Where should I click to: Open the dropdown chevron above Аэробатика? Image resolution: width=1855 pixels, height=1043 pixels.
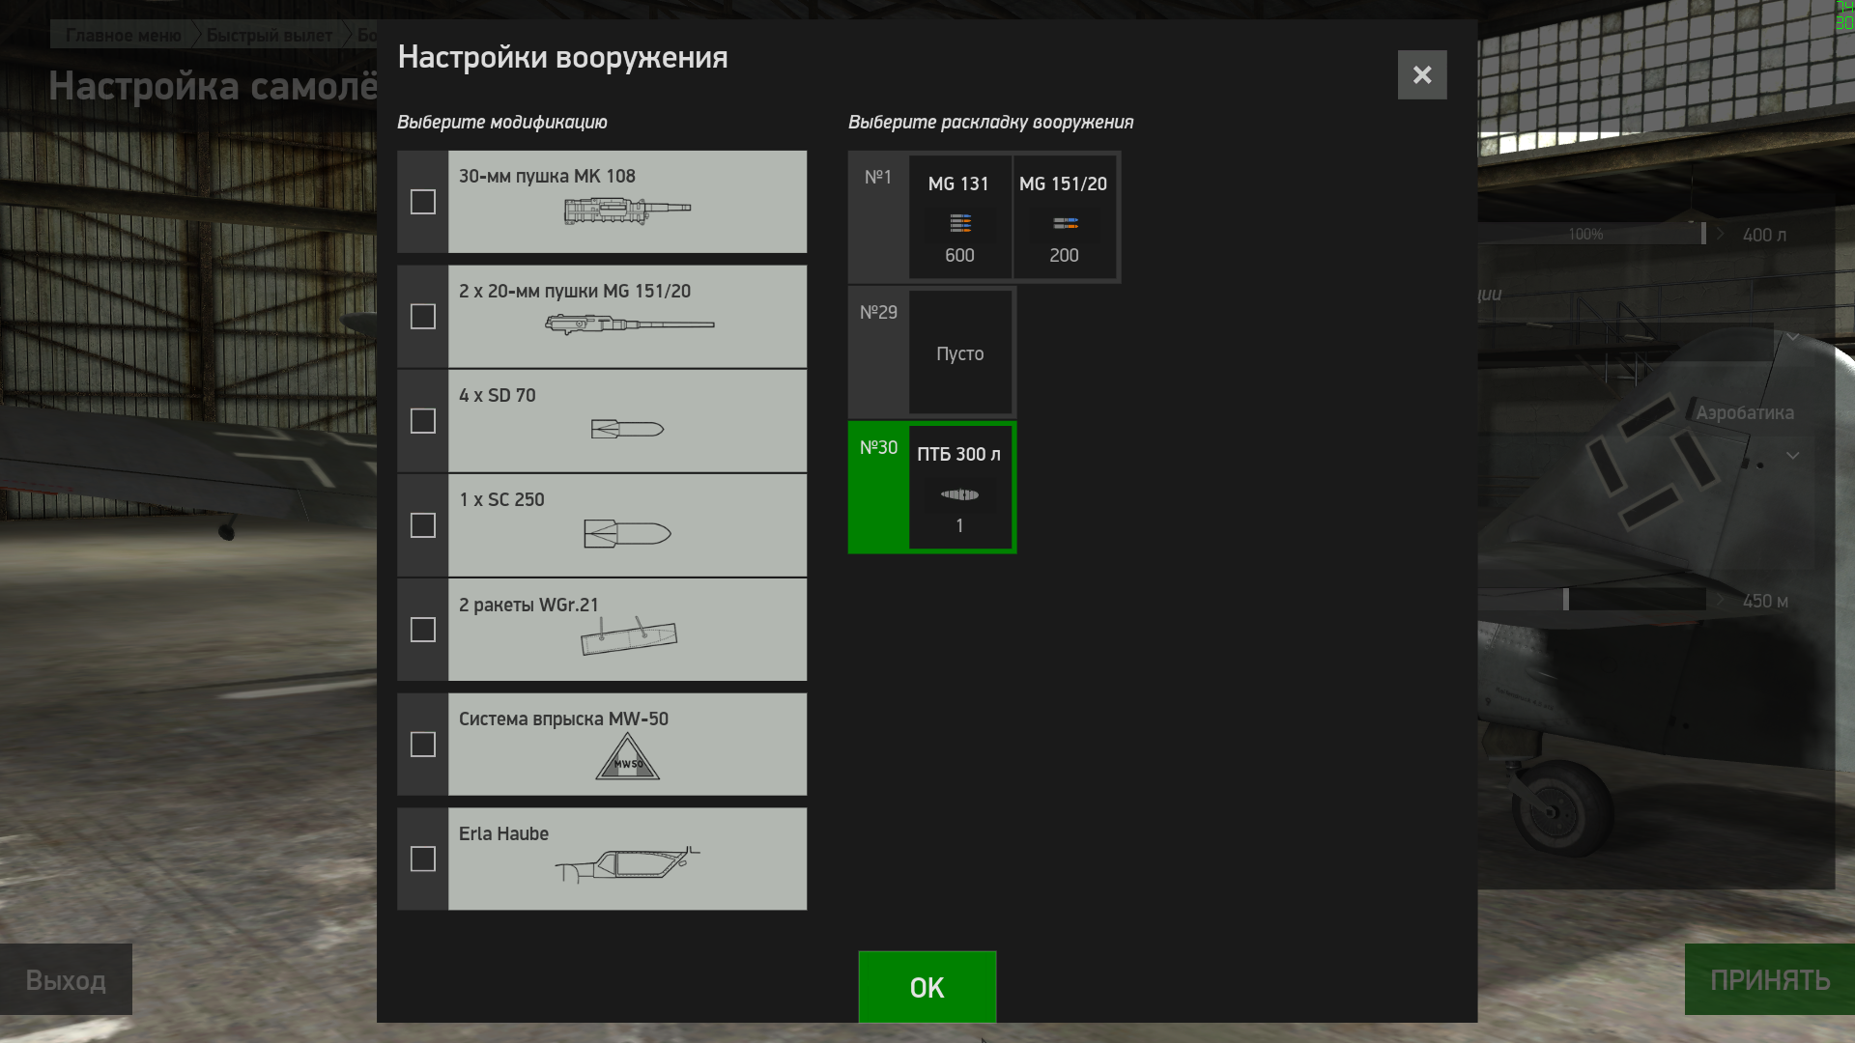click(x=1792, y=337)
